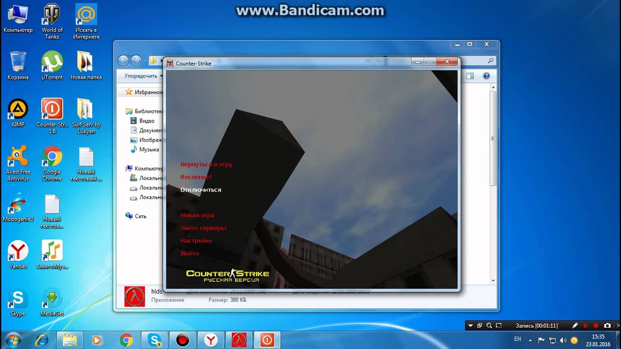Start "Новая игра" from game menu
Viewport: 621px width, 349px height.
(x=197, y=215)
